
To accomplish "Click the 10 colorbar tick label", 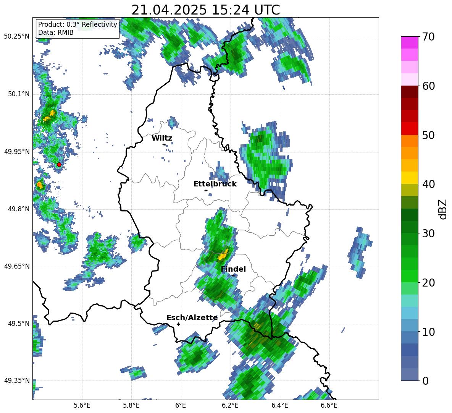I will 428,332.
